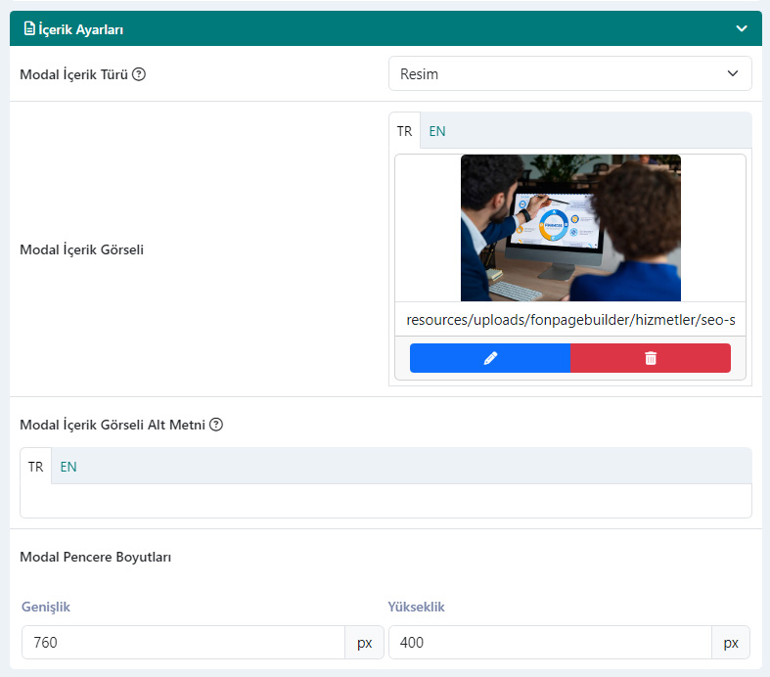
Task: Click the alt text input field
Action: point(385,501)
